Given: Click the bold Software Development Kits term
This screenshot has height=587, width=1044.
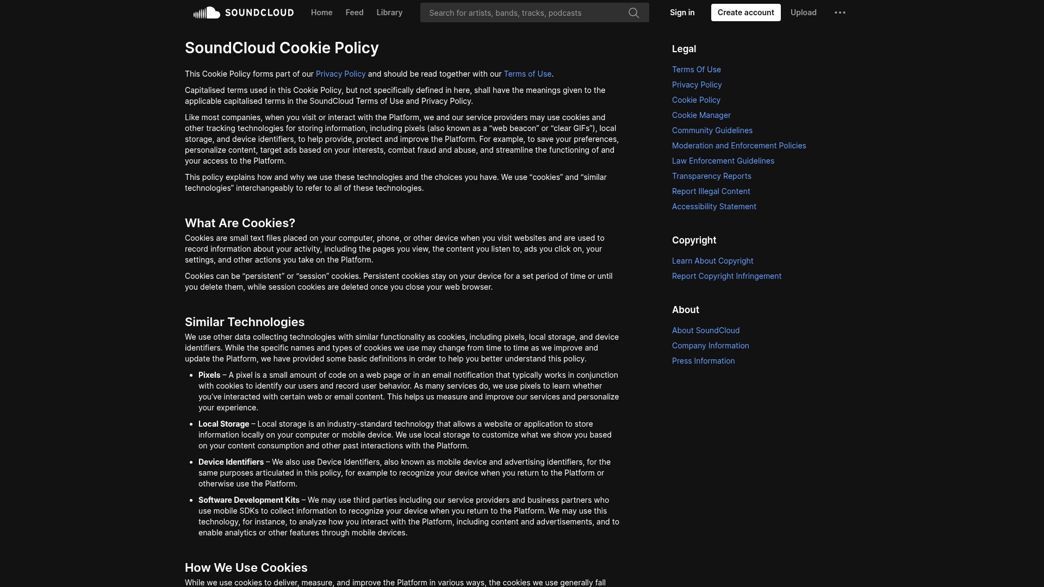Looking at the screenshot, I should (249, 500).
